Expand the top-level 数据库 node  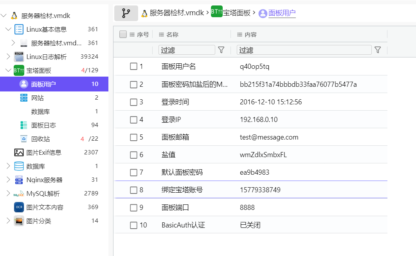point(8,166)
